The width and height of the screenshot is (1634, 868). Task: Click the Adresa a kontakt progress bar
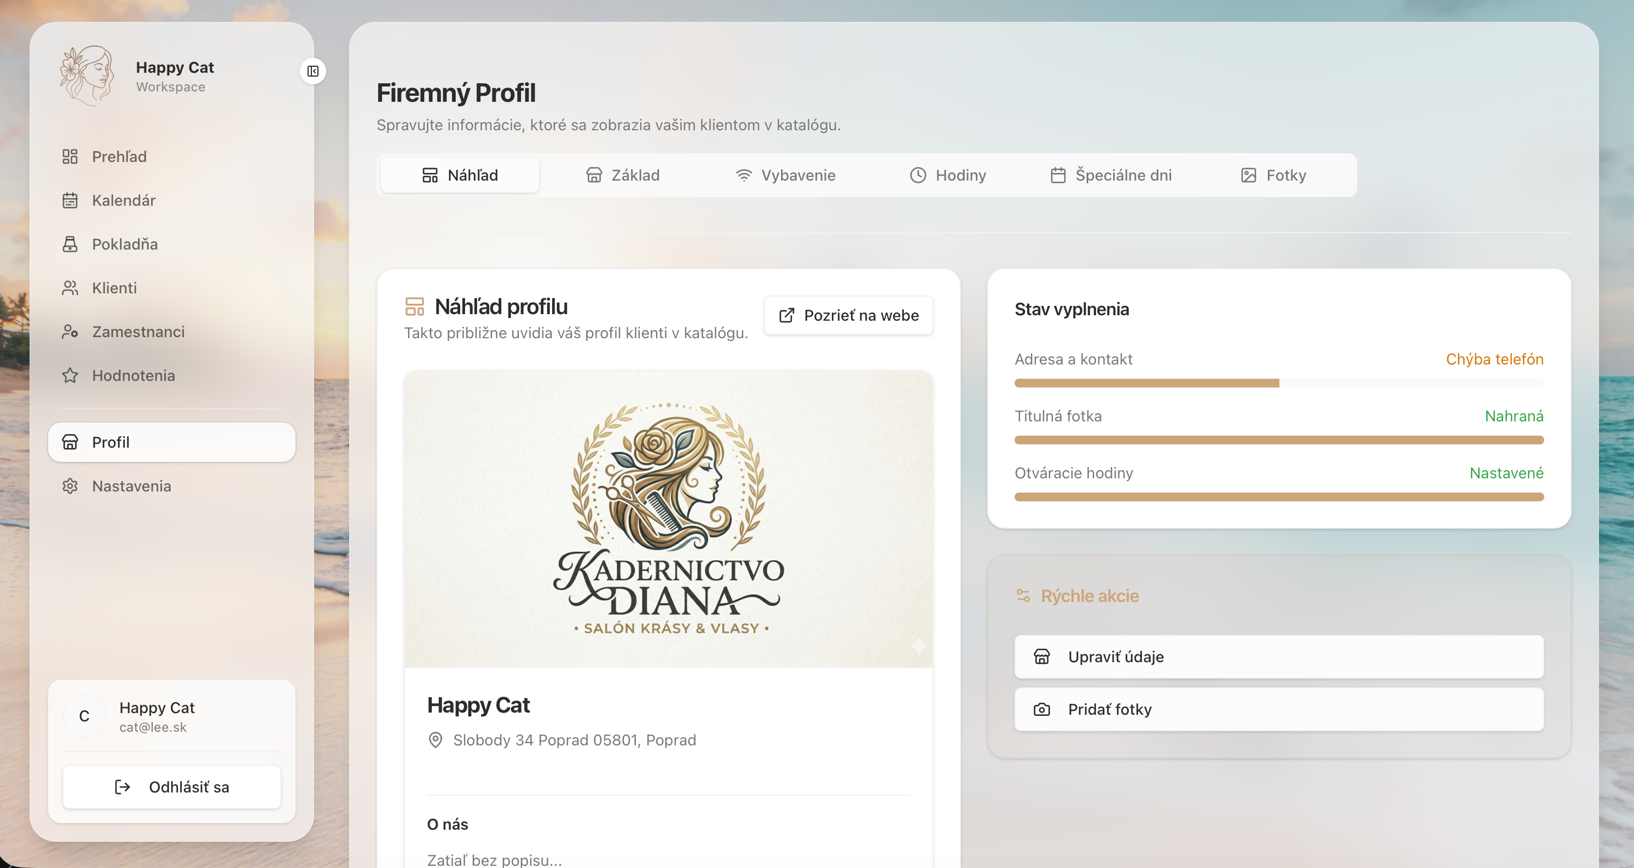coord(1279,383)
